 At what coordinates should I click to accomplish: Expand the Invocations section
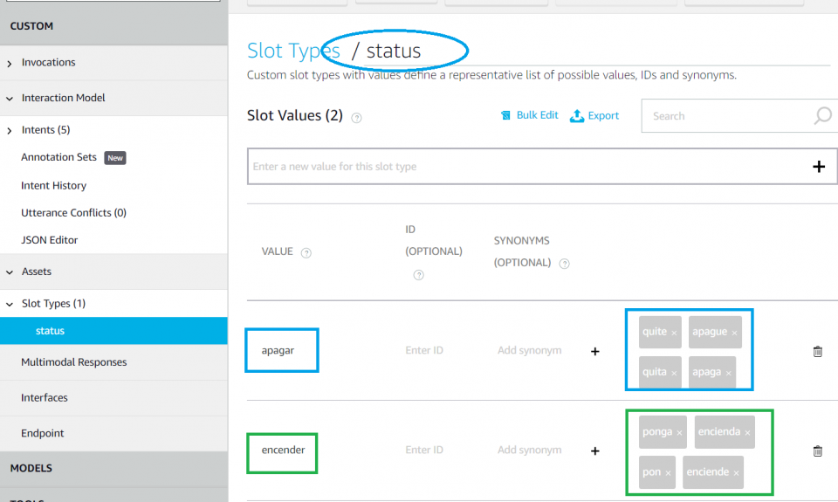[10, 63]
